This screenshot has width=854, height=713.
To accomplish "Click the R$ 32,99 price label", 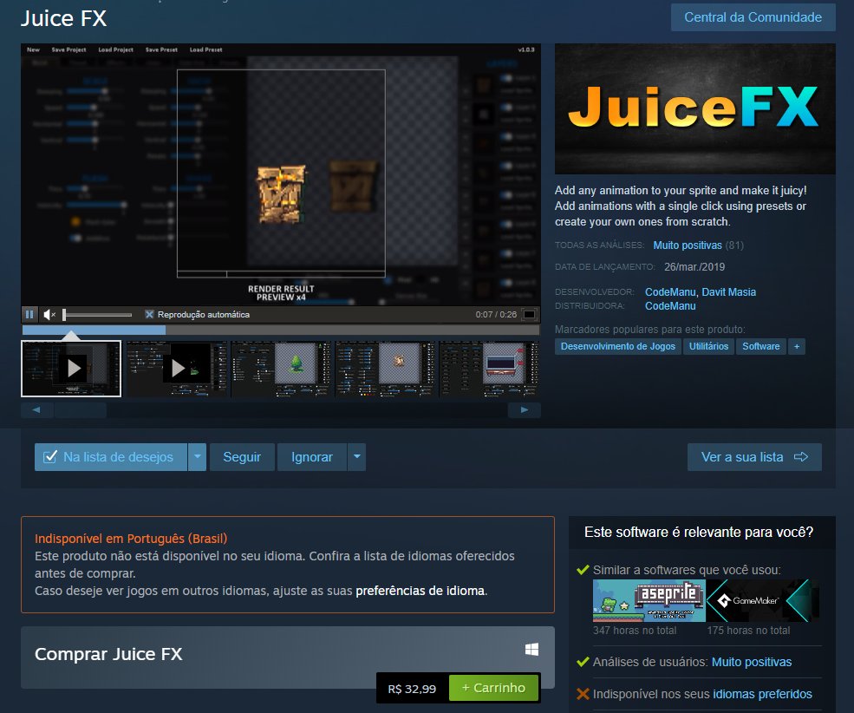I will [x=412, y=689].
